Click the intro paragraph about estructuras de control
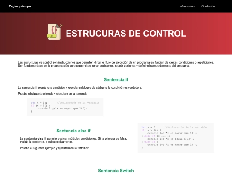Image resolution: width=232 pixels, height=174 pixels. tap(116, 64)
